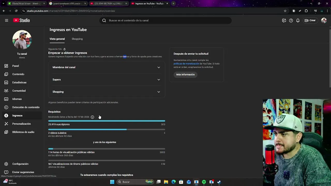Open the help question mark icon
This screenshot has height=186, width=331.
(291, 20)
